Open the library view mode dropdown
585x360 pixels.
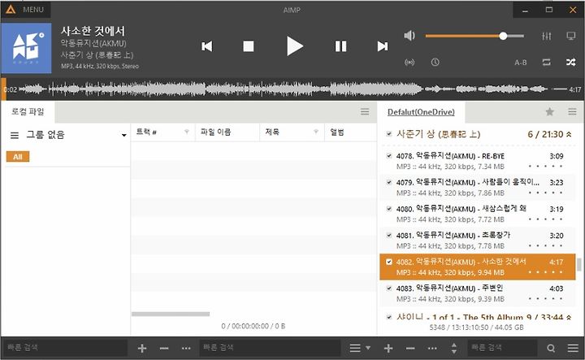pos(360,348)
